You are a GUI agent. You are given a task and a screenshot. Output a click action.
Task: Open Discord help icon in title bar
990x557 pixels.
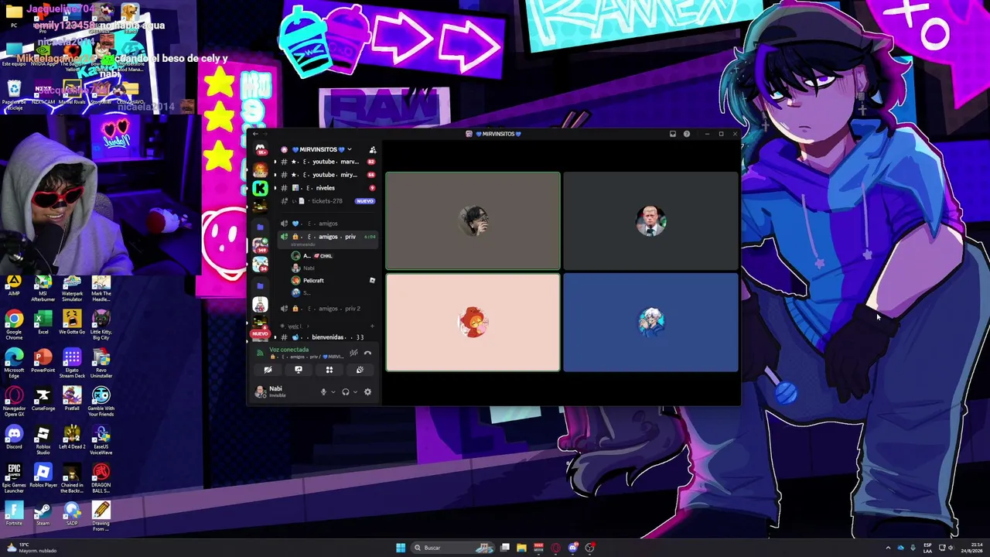pyautogui.click(x=686, y=134)
